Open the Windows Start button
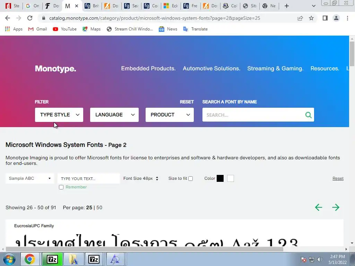355x266 pixels. point(9,259)
